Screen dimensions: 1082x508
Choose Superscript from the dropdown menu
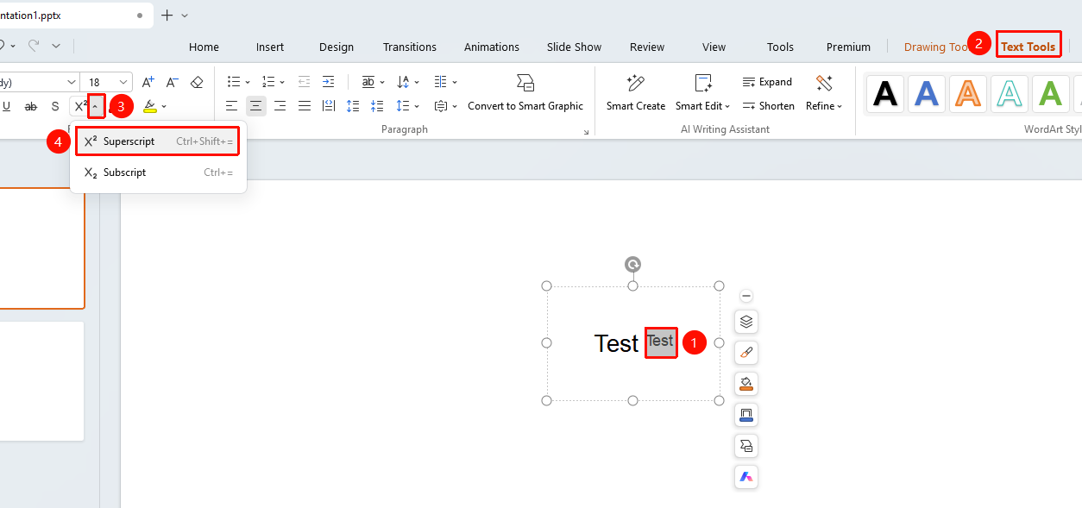pos(158,141)
